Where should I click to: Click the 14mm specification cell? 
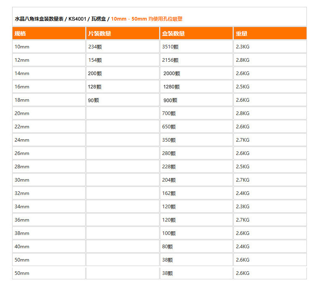click(22, 73)
